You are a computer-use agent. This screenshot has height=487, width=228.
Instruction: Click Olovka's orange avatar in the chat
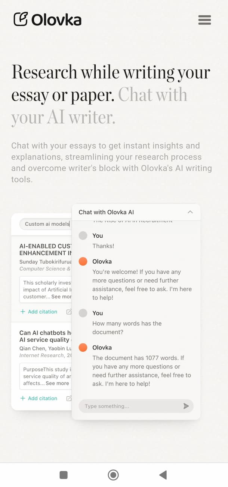(83, 261)
